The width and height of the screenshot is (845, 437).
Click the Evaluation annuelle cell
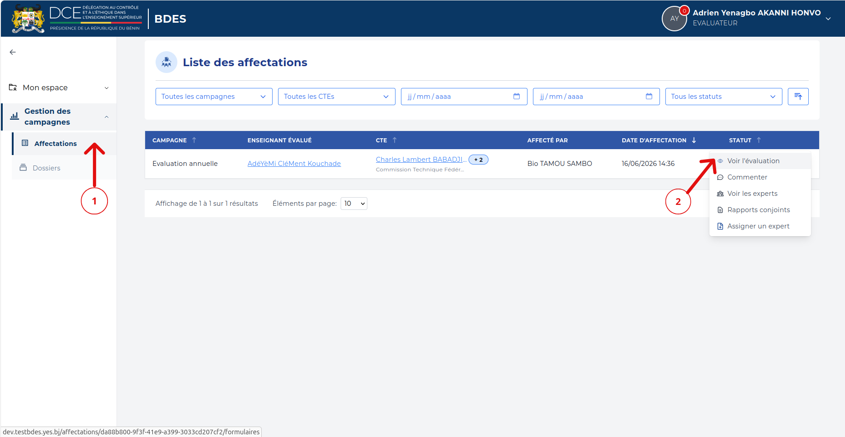[185, 164]
